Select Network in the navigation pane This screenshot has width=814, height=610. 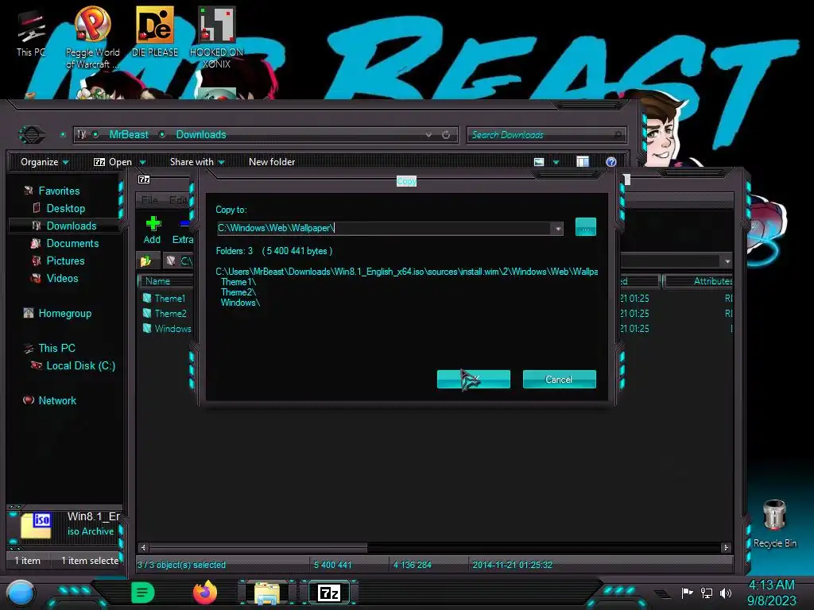(x=57, y=400)
